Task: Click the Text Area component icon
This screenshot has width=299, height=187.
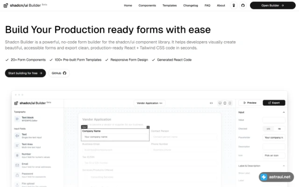Action: pyautogui.click(x=17, y=145)
